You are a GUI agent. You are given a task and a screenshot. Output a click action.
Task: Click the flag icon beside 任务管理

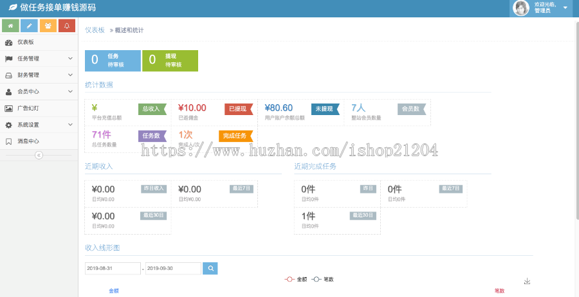tap(8, 59)
